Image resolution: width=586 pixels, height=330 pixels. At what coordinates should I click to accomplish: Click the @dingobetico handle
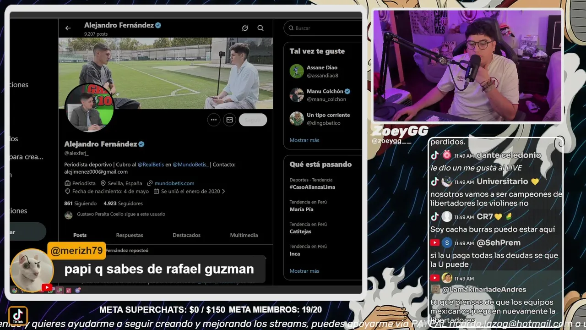(x=325, y=123)
